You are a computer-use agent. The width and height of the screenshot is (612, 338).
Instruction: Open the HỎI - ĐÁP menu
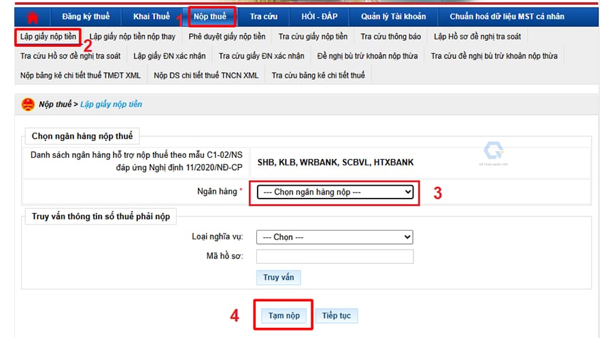(320, 16)
